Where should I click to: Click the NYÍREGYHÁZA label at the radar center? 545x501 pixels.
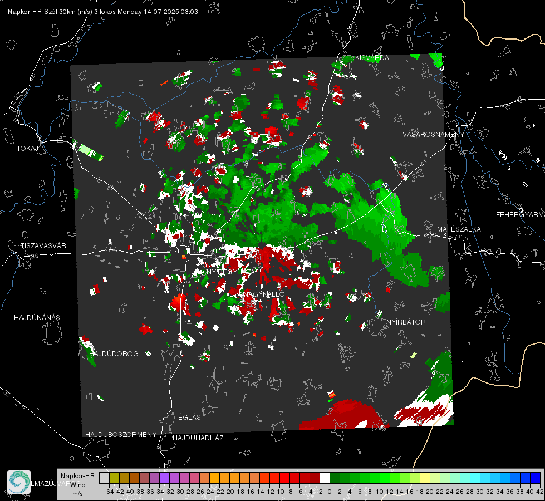230,272
